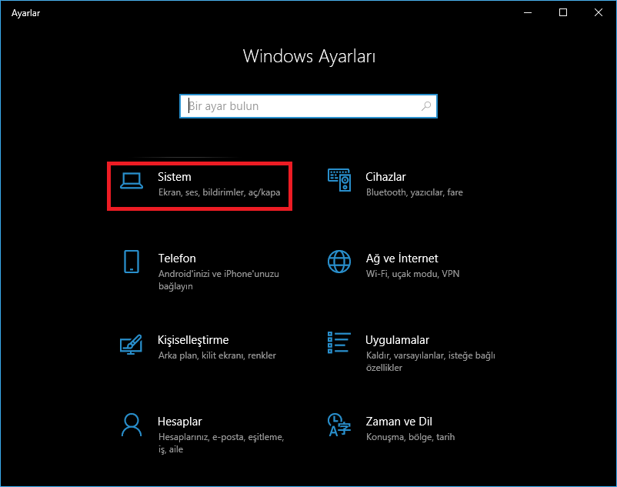Screen dimensions: 617x487
Task: Open the Ağ ve İnternet globe icon
Action: pyautogui.click(x=339, y=262)
